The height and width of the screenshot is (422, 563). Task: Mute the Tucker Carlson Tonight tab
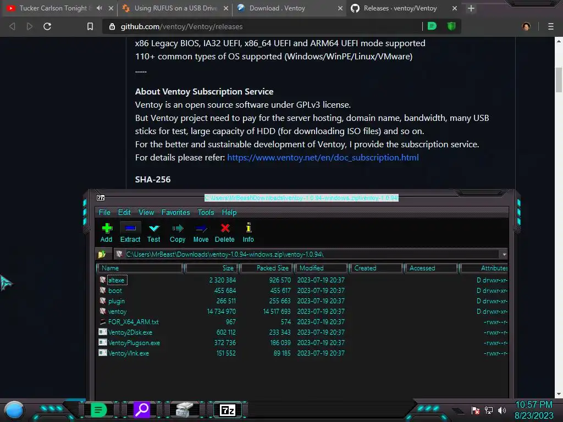tap(100, 8)
